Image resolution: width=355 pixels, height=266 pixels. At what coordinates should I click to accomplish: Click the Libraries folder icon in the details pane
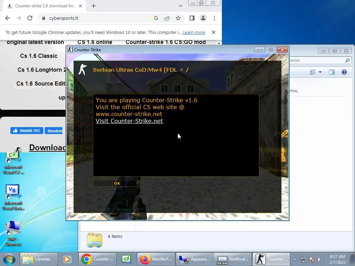(95, 240)
